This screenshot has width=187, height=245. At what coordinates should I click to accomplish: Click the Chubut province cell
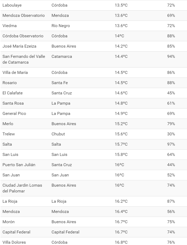[58, 134]
